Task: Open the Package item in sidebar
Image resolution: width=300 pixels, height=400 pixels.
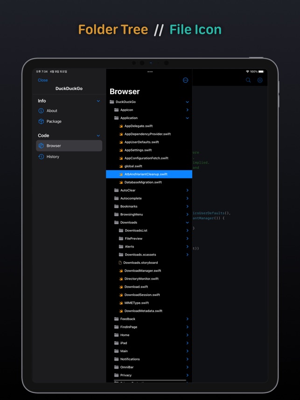Action: 69,121
